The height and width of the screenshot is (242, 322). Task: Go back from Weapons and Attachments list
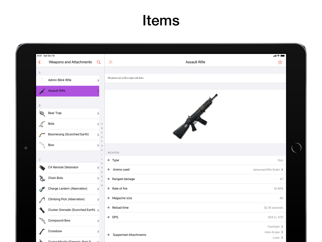[x=40, y=62]
